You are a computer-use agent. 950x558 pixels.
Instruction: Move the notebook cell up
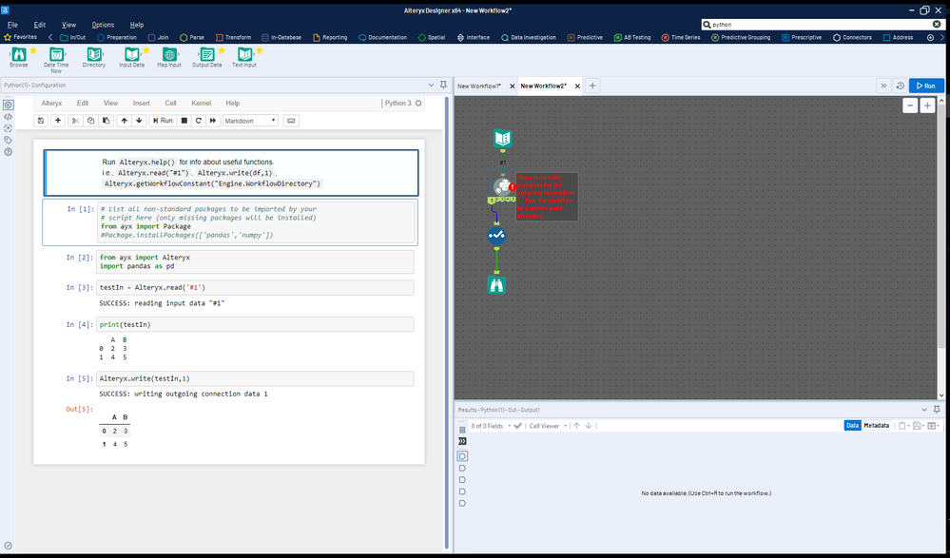click(x=125, y=121)
